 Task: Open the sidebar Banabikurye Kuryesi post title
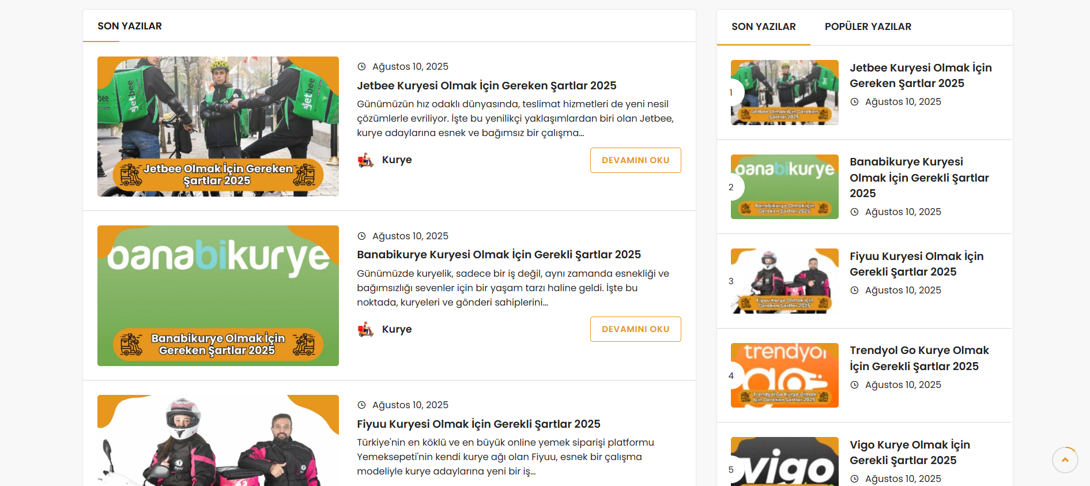pyautogui.click(x=919, y=178)
